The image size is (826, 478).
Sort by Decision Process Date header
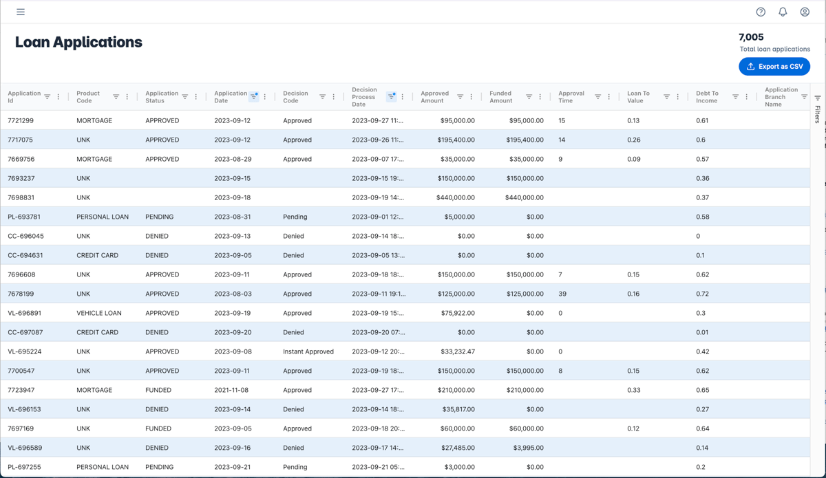point(364,97)
